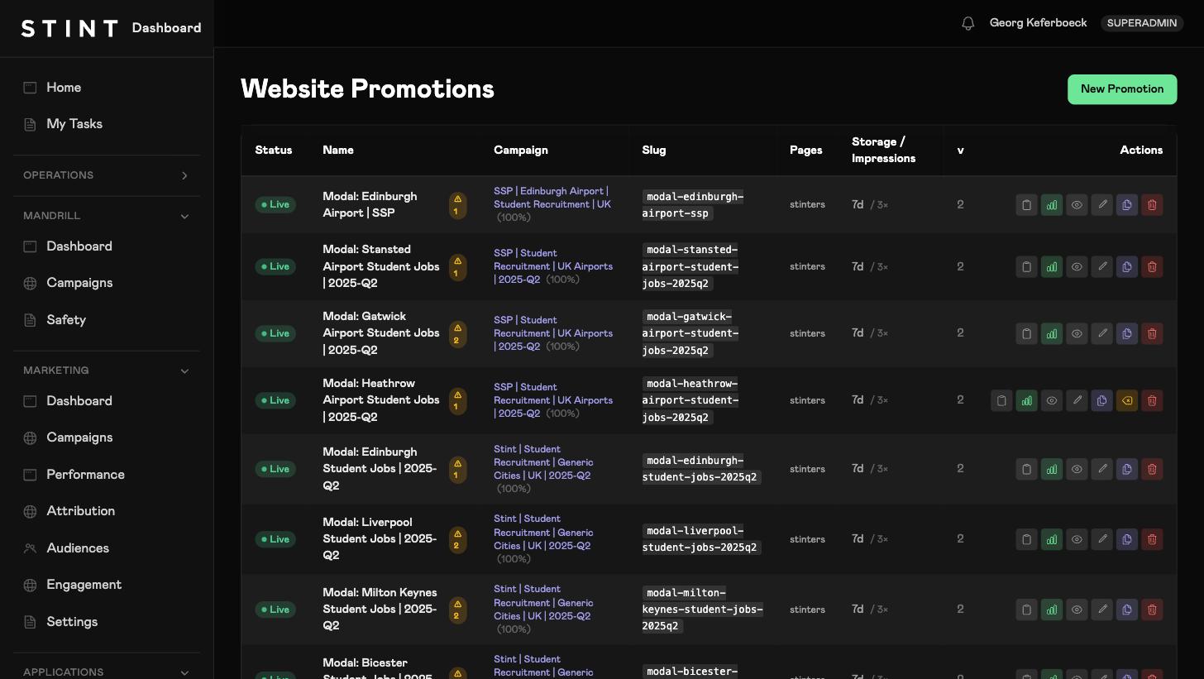Click slug modal-edinburgh-airport-ssp
Screen dimensions: 1204x679
pos(693,205)
